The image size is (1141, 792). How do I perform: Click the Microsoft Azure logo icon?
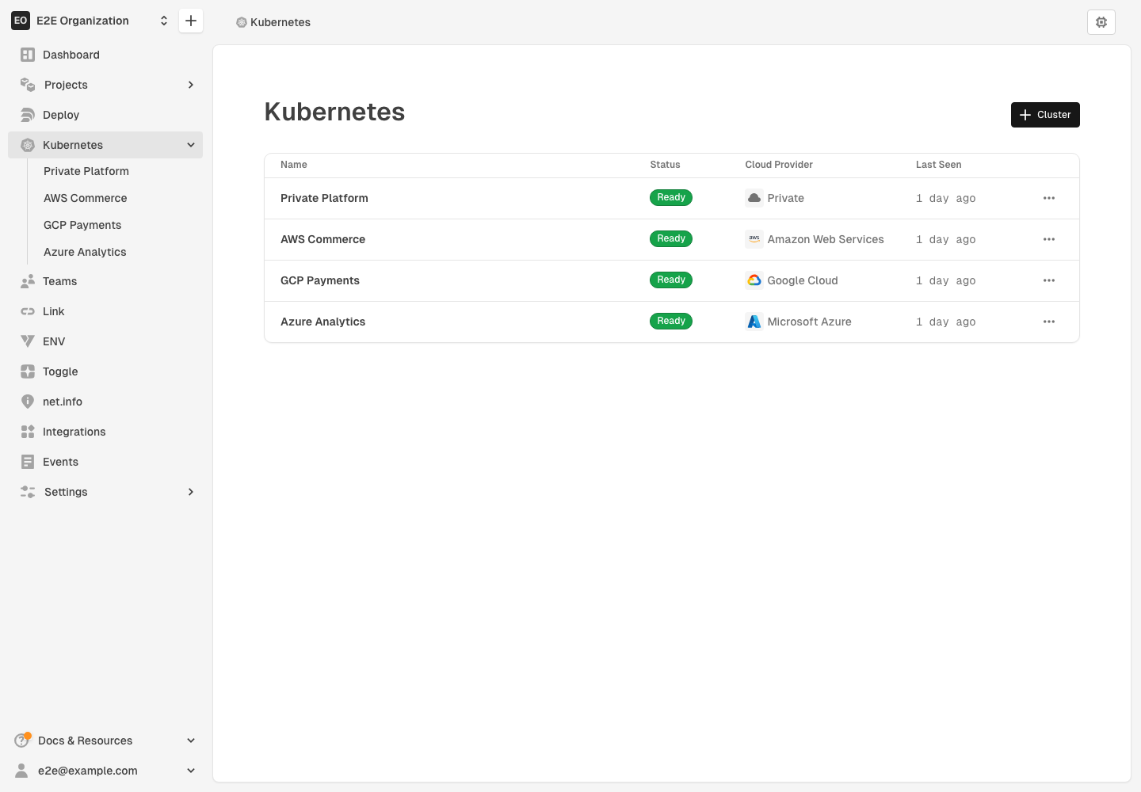[754, 322]
